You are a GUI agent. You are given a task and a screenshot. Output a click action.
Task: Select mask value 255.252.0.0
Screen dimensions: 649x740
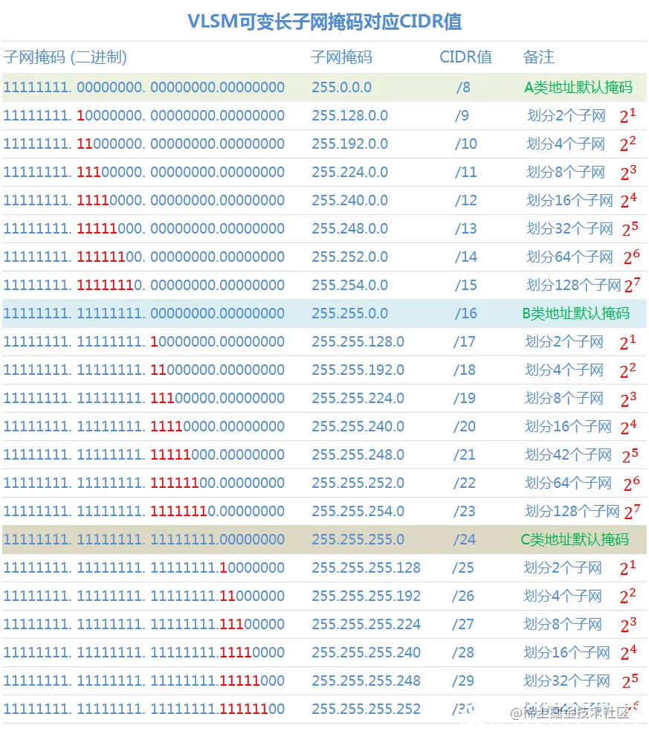pyautogui.click(x=349, y=257)
